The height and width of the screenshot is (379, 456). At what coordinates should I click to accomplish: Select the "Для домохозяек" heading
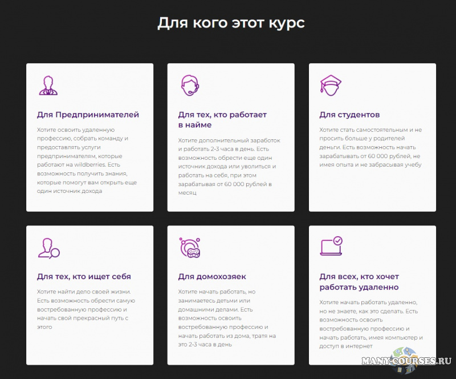212,277
